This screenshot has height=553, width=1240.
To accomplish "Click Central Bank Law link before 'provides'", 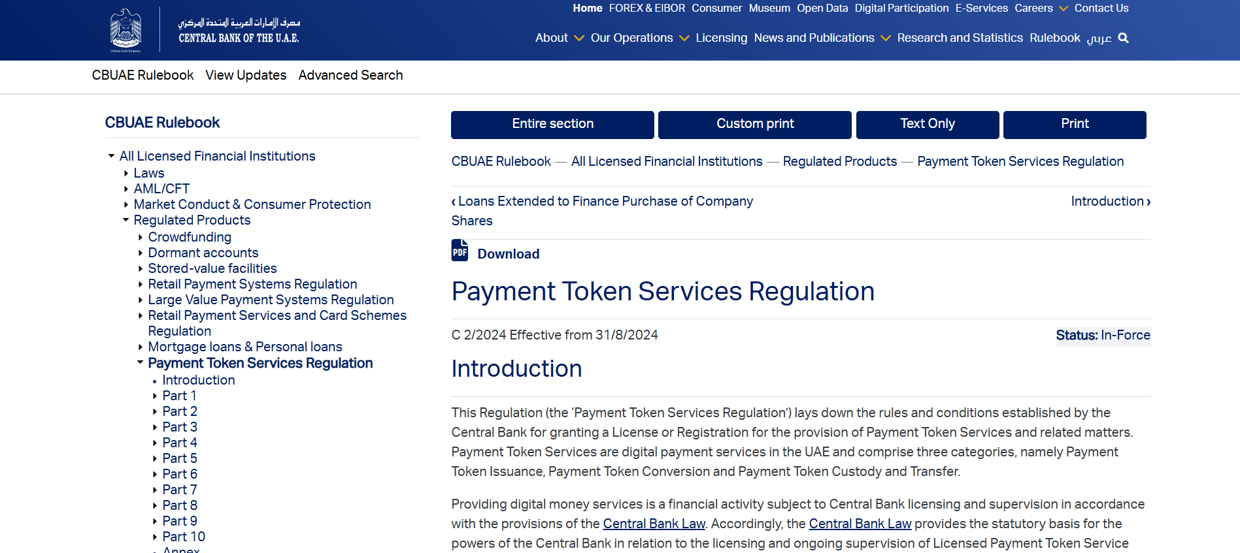I will click(x=860, y=524).
